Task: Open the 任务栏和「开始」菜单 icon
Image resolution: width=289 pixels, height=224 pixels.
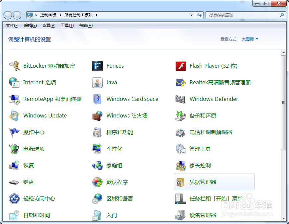Action: [181, 199]
